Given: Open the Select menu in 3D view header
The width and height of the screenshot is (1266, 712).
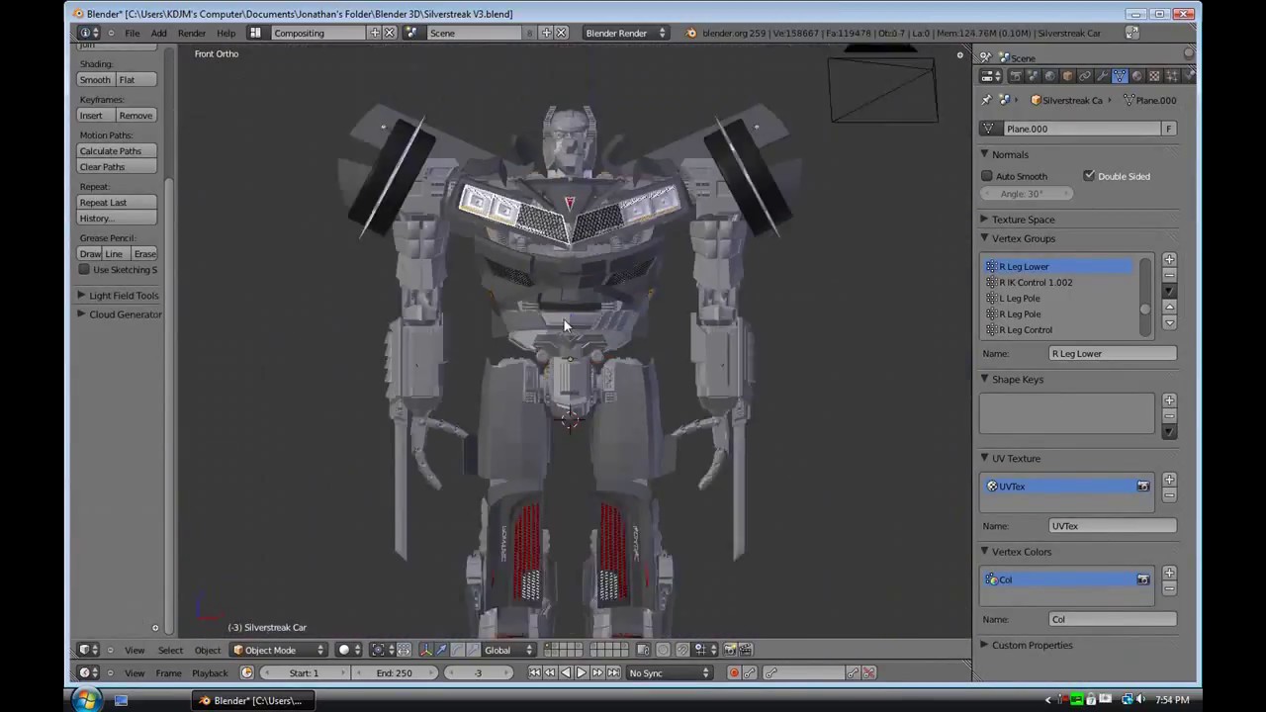Looking at the screenshot, I should (170, 650).
